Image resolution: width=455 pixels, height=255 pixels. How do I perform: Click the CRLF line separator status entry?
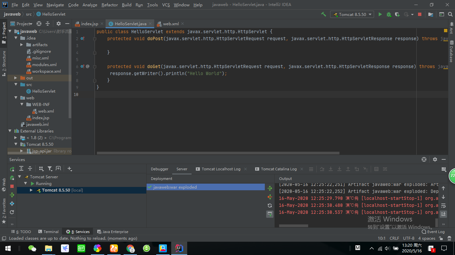pos(394,238)
